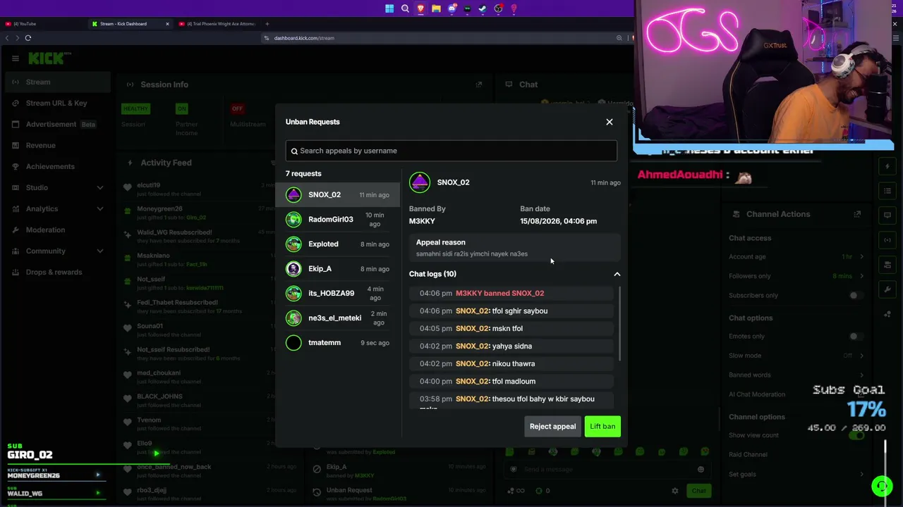This screenshot has height=507, width=903.
Task: Open Banned words settings chevron
Action: tap(861, 375)
